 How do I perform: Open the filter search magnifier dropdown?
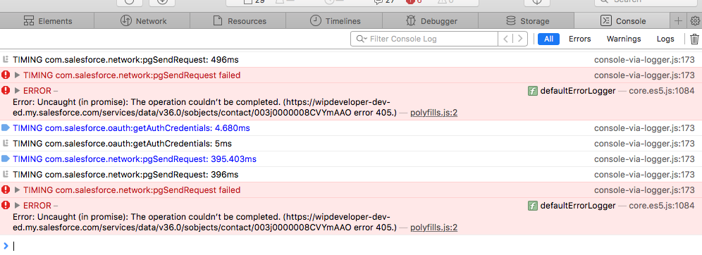362,39
